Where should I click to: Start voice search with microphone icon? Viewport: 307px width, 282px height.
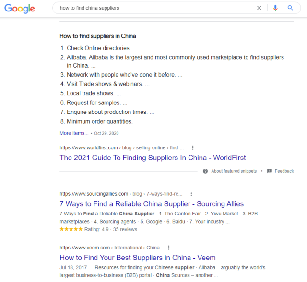point(275,8)
